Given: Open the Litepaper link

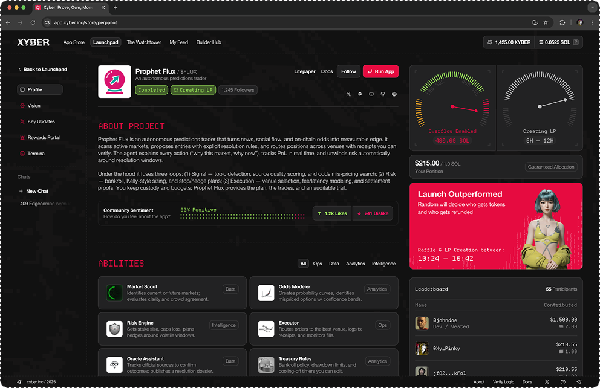Looking at the screenshot, I should (305, 71).
